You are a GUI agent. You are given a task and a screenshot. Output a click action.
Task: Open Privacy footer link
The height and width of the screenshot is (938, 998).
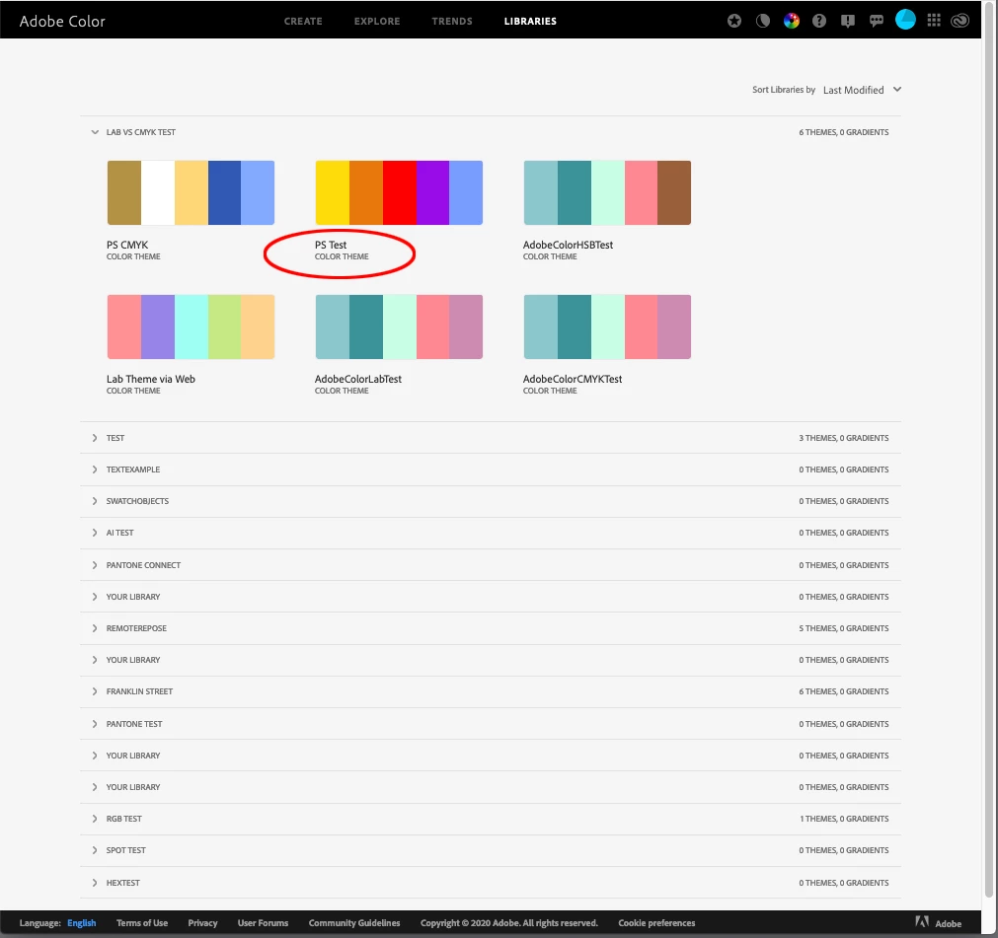pos(202,923)
